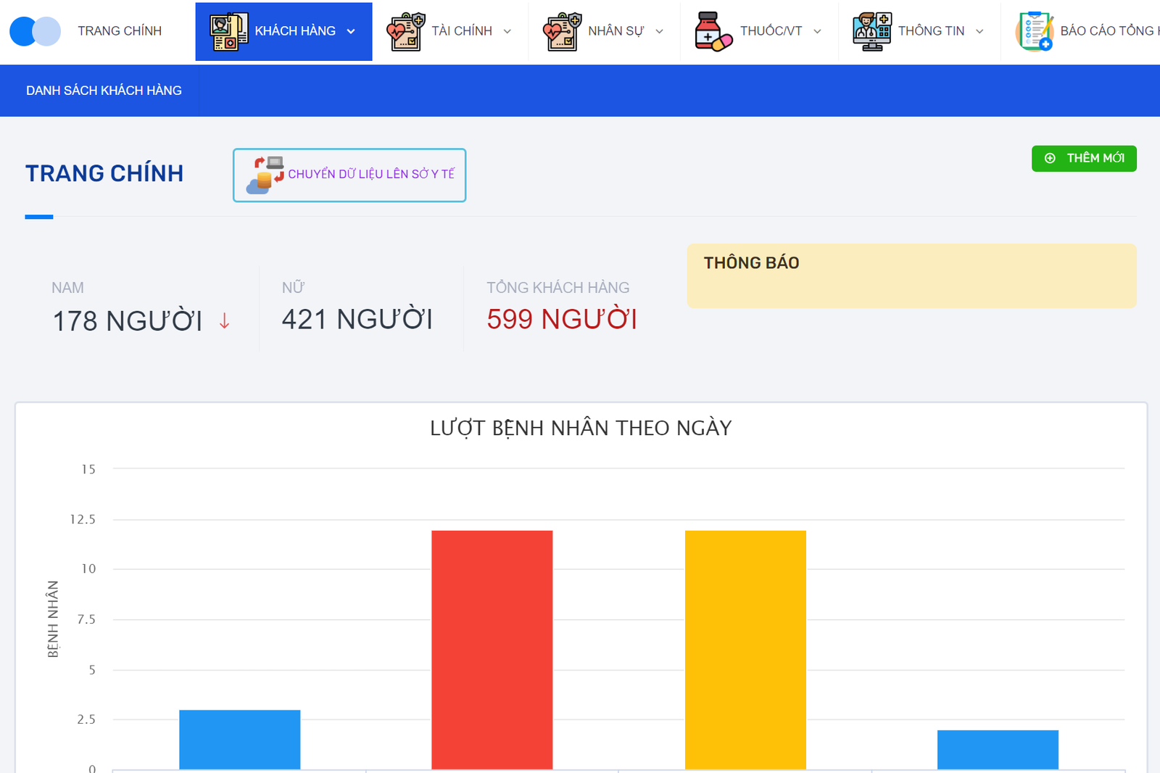This screenshot has height=773, width=1160.
Task: Open the Thuốc/VT dropdown arrow
Action: (817, 31)
